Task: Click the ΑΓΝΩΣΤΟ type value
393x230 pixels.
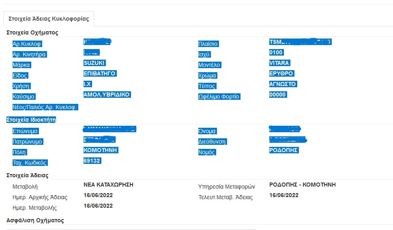Action: tap(283, 84)
